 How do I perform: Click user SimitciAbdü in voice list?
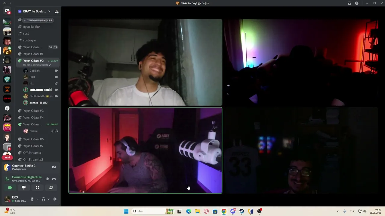(x=37, y=96)
